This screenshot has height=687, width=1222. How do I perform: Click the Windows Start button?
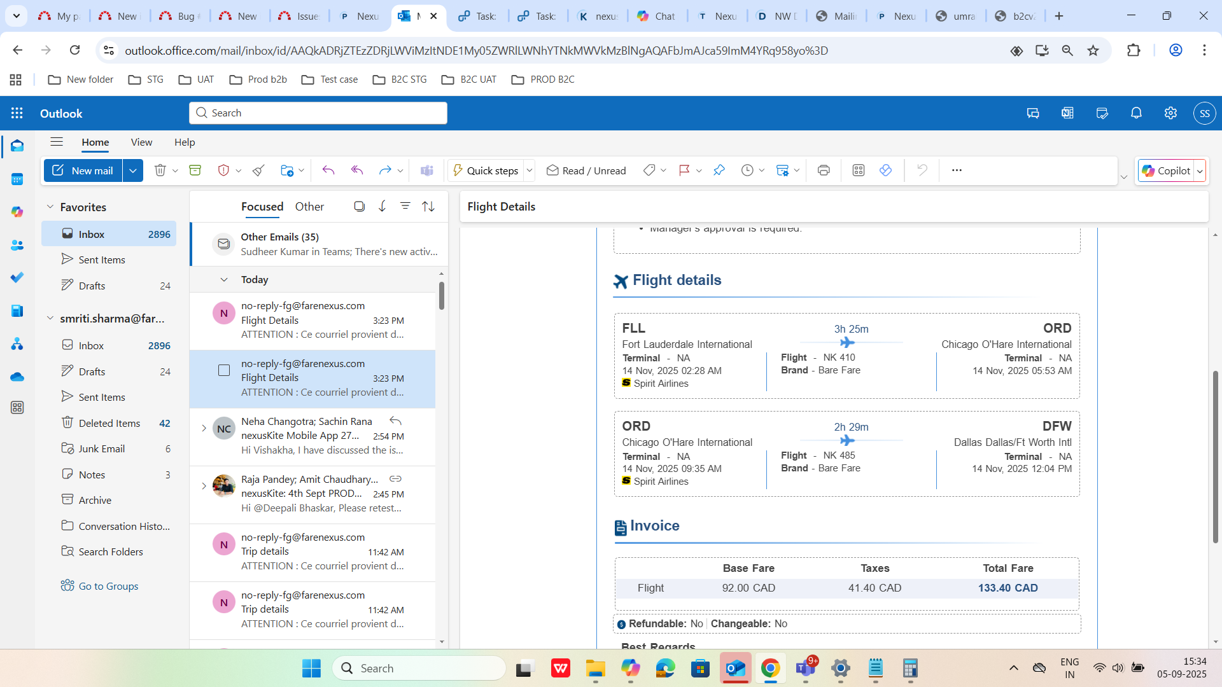click(311, 669)
